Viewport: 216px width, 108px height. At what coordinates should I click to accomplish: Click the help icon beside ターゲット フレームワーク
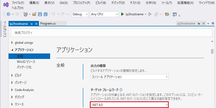(121, 90)
